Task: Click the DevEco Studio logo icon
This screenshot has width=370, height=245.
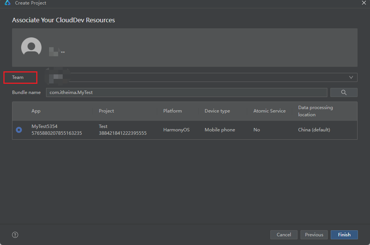Action: click(x=7, y=3)
